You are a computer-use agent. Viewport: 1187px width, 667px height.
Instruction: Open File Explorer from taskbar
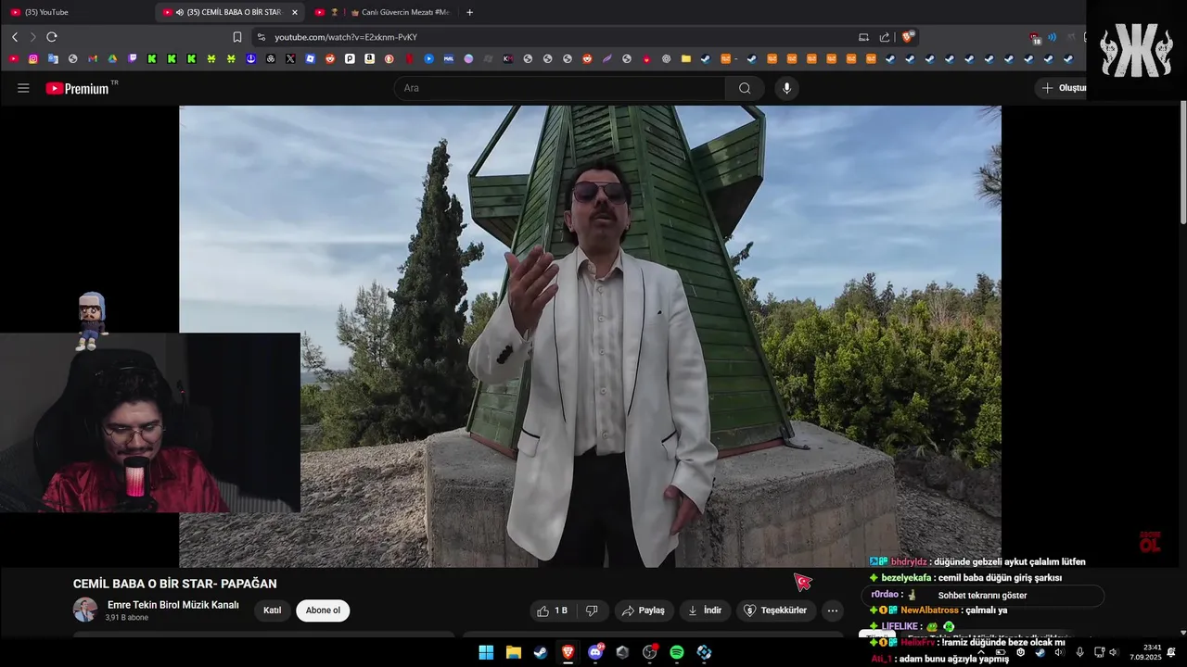click(513, 652)
